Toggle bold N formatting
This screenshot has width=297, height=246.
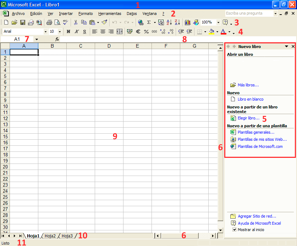click(x=68, y=32)
